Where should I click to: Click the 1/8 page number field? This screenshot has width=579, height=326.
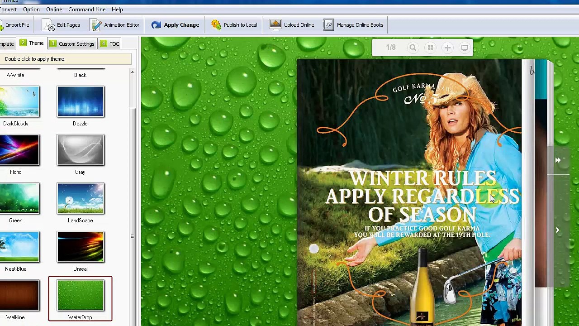[390, 48]
